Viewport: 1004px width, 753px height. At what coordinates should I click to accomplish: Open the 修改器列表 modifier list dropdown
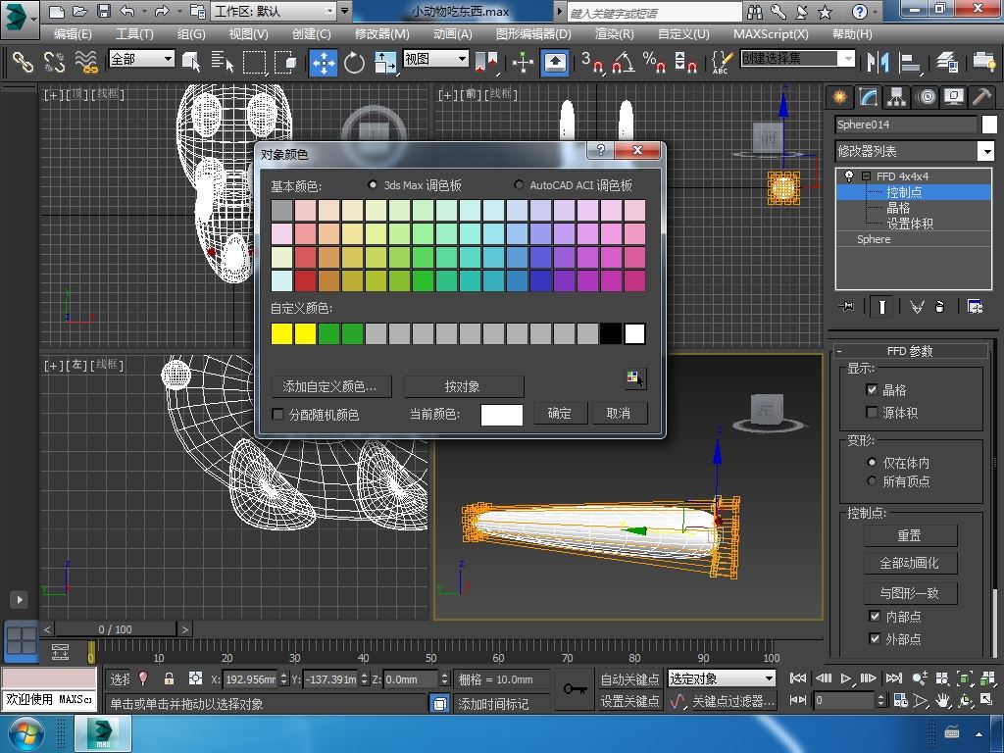point(915,151)
